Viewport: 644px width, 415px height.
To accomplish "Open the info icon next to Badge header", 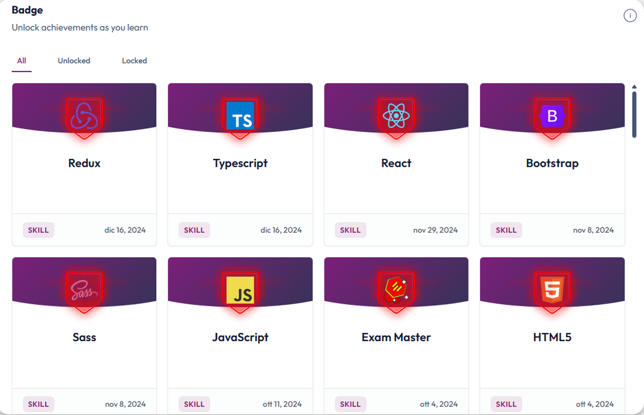I will coord(630,16).
